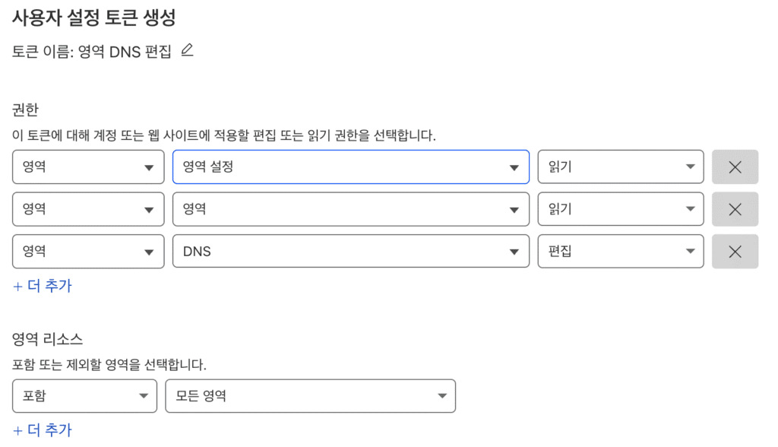
Task: Open second row's 영역 category dropdown
Action: tap(88, 209)
